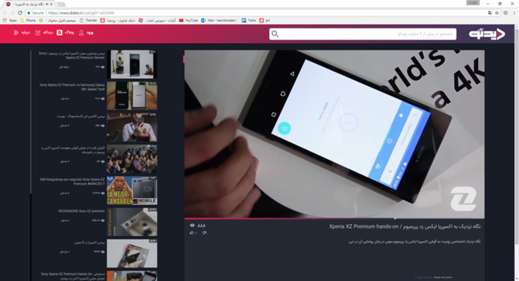Image resolution: width=519 pixels, height=281 pixels.
Task: Open the Aparat bookmark
Action: click(157, 20)
